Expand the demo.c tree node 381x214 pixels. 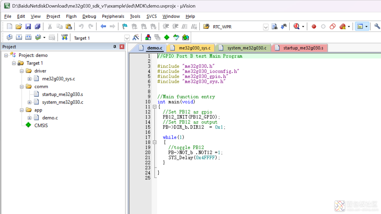(x=29, y=118)
